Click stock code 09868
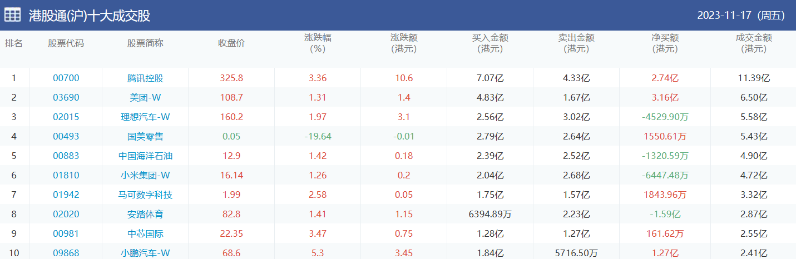Screen dimensions: 796x259 [66, 253]
